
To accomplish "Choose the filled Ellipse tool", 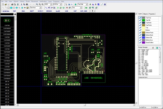I will (17, 8).
